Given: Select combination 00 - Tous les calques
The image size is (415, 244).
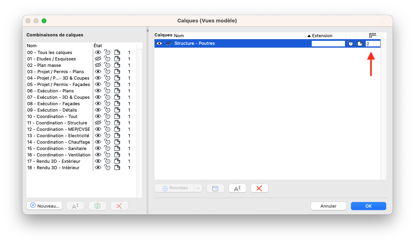Looking at the screenshot, I should [x=50, y=52].
